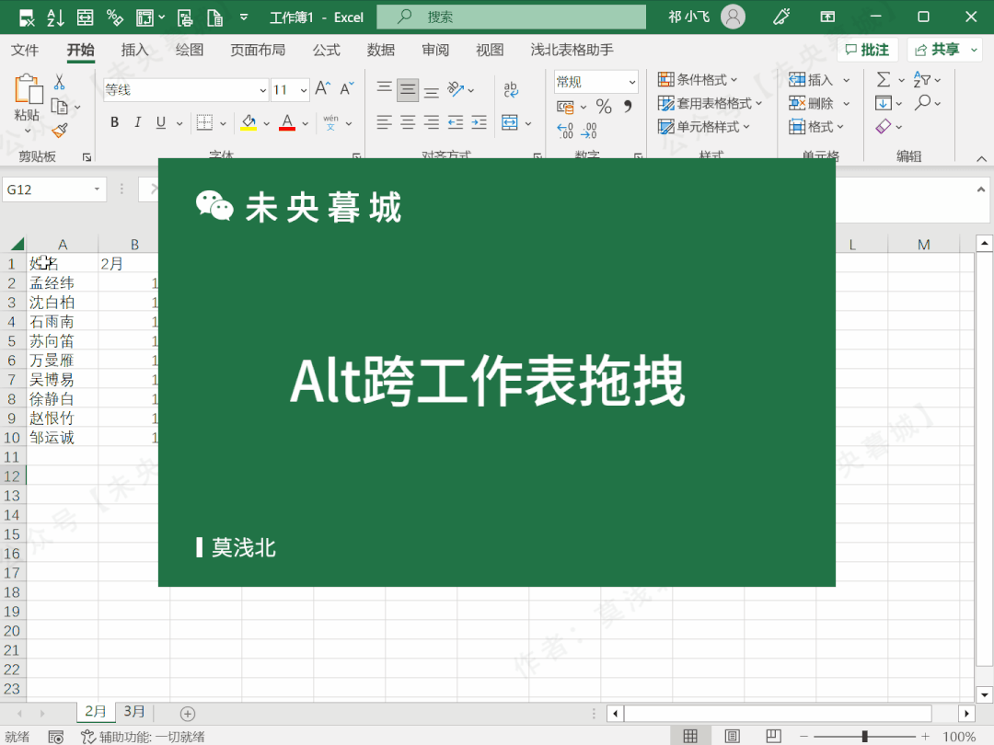Switch to the 3月 sheet tab
The width and height of the screenshot is (994, 745).
pos(134,711)
